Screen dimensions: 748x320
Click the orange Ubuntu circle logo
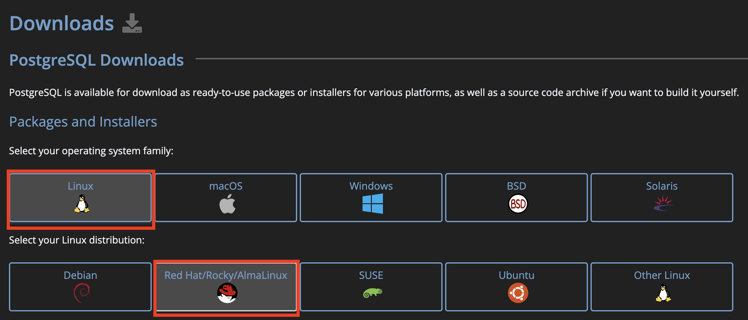(x=518, y=293)
